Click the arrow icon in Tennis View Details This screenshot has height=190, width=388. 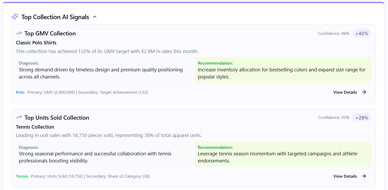[364, 176]
